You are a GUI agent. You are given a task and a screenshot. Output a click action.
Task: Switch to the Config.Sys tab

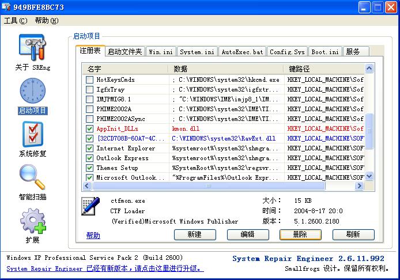coord(287,52)
